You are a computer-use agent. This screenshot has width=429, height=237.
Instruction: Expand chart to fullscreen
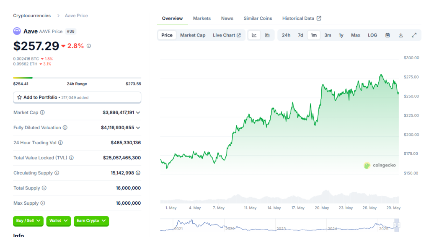(x=414, y=35)
